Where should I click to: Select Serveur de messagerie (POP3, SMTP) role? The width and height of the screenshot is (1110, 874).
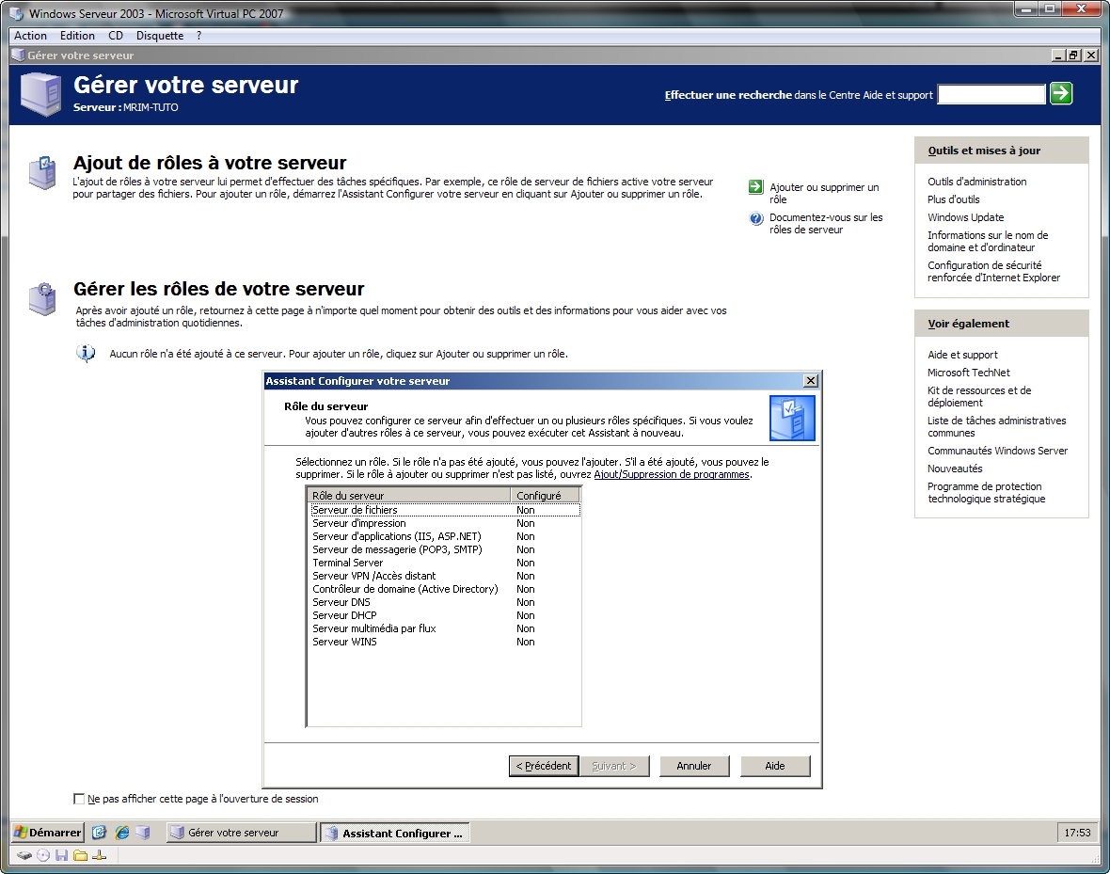point(445,549)
